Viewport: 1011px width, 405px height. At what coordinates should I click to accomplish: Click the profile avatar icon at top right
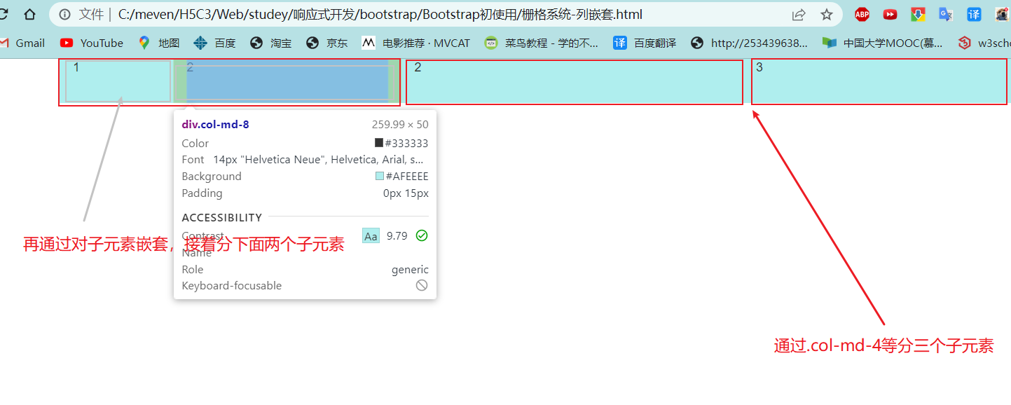[x=1001, y=14]
